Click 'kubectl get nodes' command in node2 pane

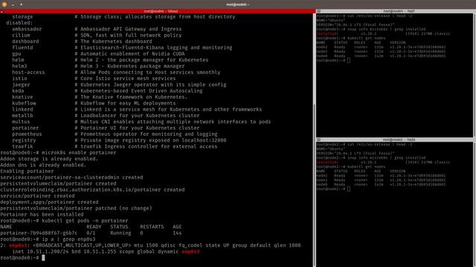coord(367,167)
